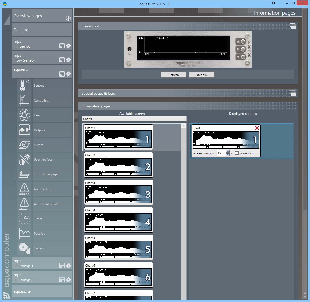
Task: Open the Alarm actions warning icon
Action: click(24, 189)
